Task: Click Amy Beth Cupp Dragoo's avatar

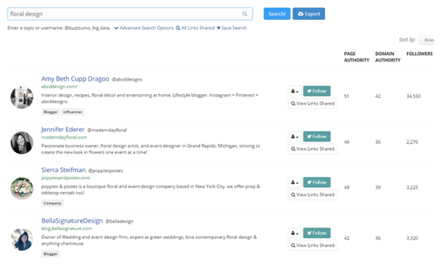Action: point(22,97)
